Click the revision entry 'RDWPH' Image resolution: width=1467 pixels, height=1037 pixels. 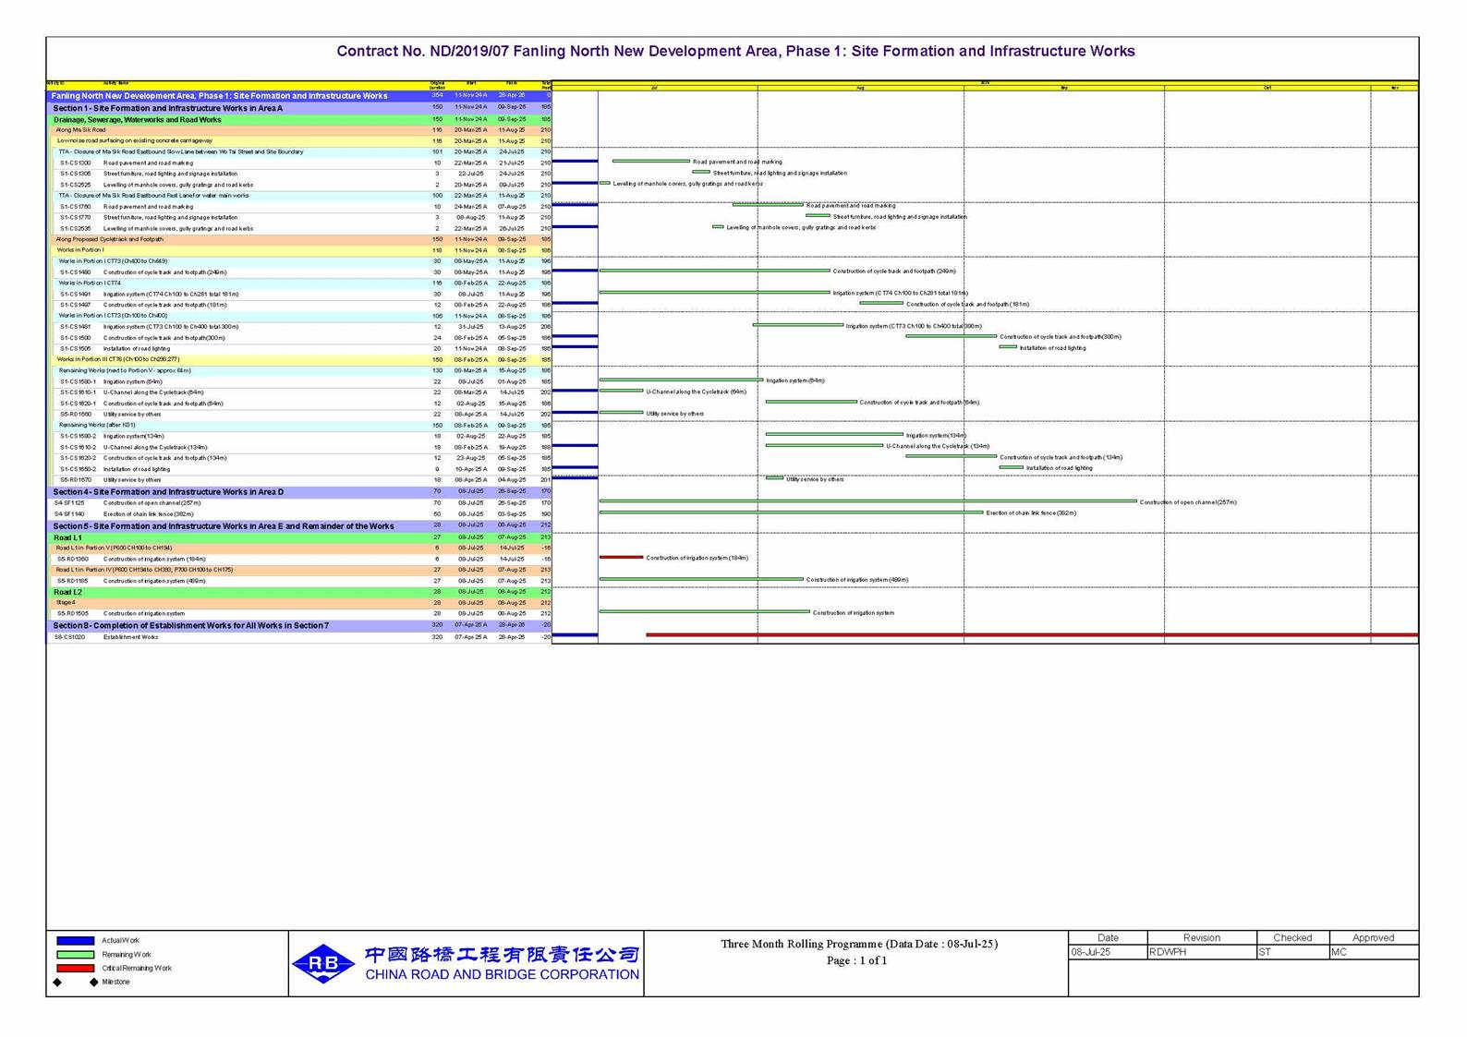pos(1168,952)
